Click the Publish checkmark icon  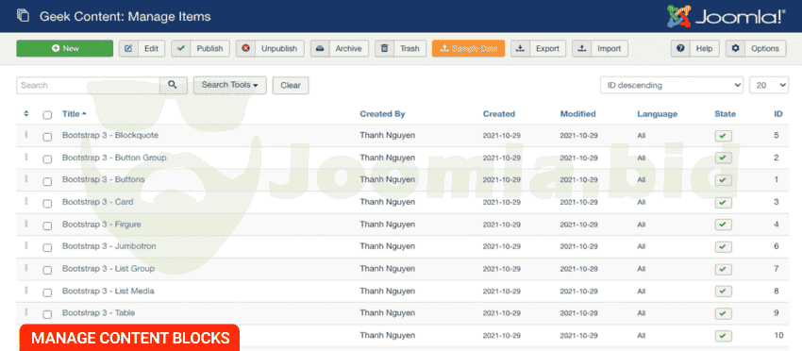click(x=180, y=49)
